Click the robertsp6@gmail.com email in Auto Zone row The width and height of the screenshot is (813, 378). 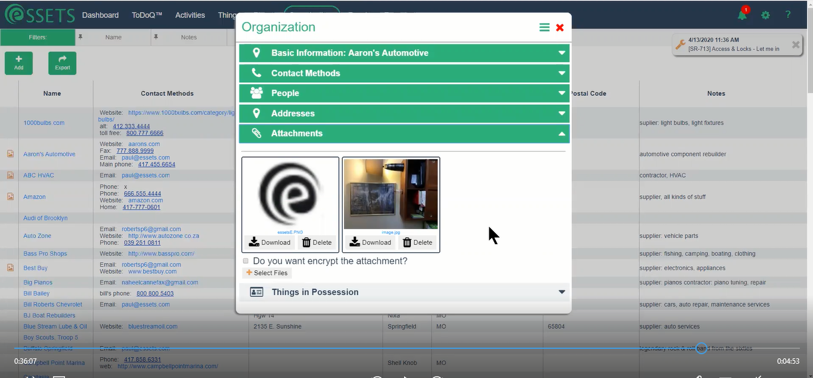click(x=151, y=229)
